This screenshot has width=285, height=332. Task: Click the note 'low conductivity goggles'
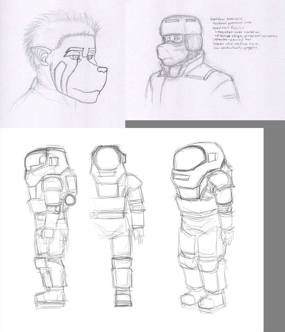(235, 48)
